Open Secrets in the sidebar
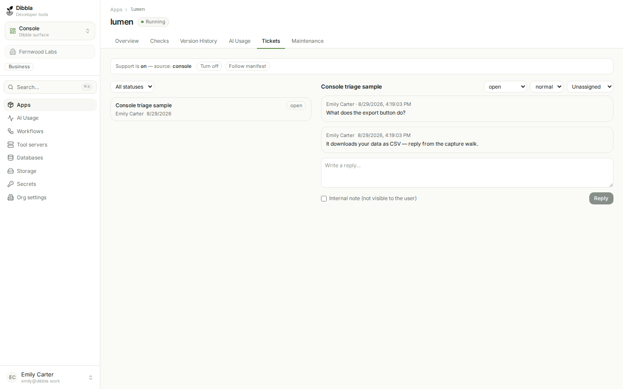Viewport: 623px width, 389px height. point(50,184)
